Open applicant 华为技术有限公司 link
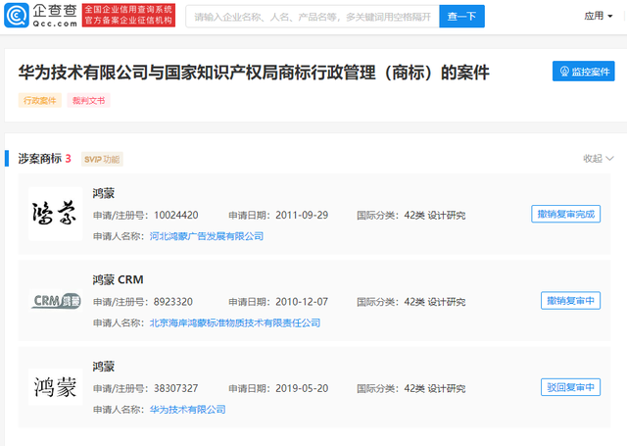Viewport: 627px width, 446px height. click(x=187, y=409)
